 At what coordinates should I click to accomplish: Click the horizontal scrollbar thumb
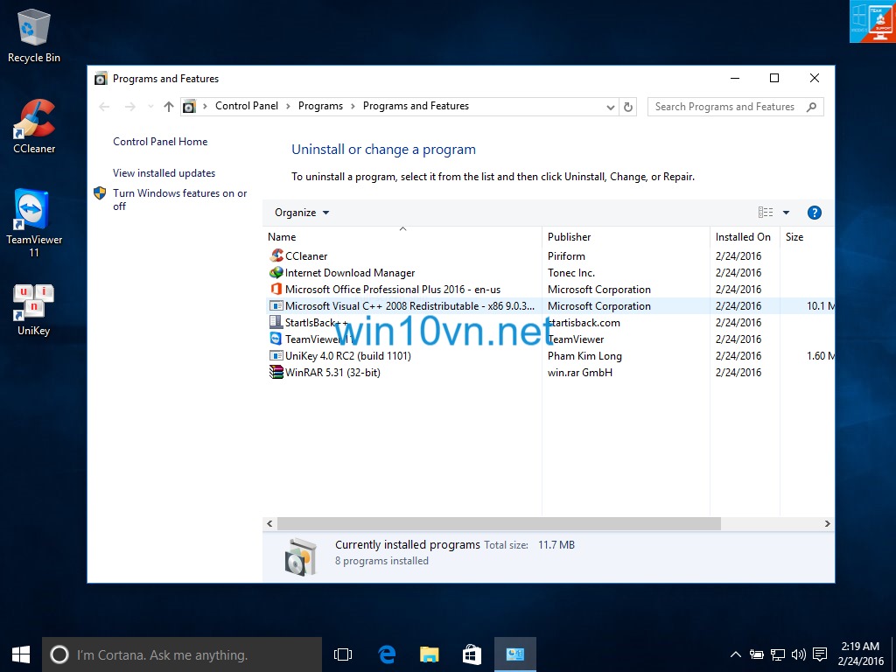(x=499, y=523)
